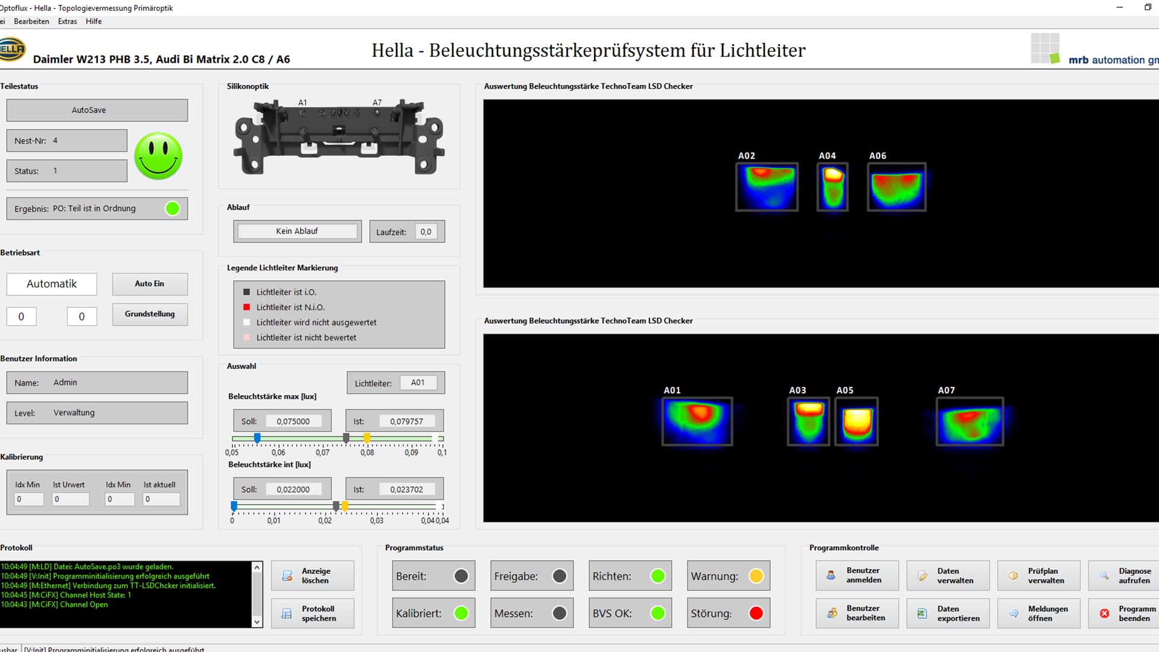Click the yellow Warnung indicator light
Viewport: 1159px width, 652px height.
[x=756, y=576]
